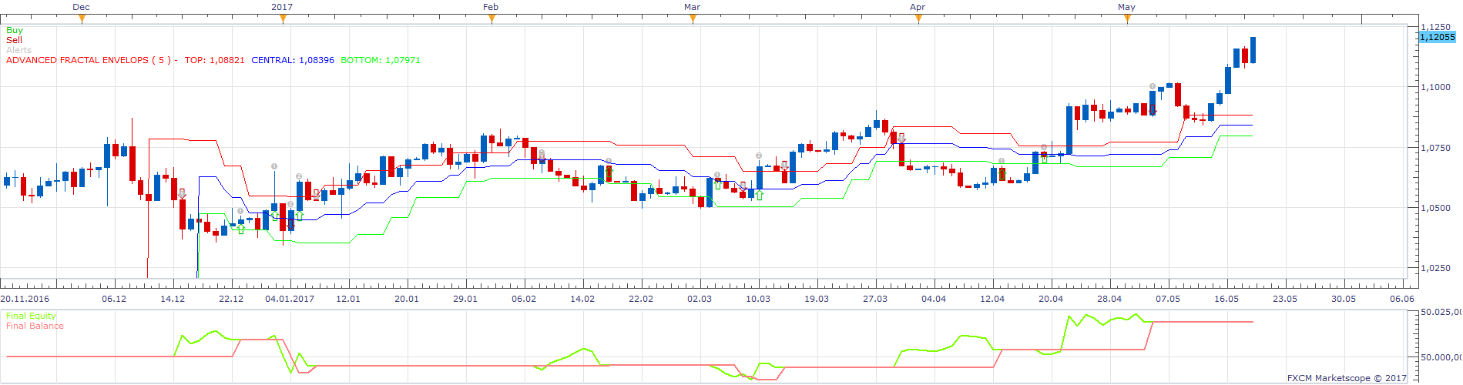This screenshot has width=1463, height=385.
Task: Click the 1,1000 price axis label
Action: pos(1436,87)
